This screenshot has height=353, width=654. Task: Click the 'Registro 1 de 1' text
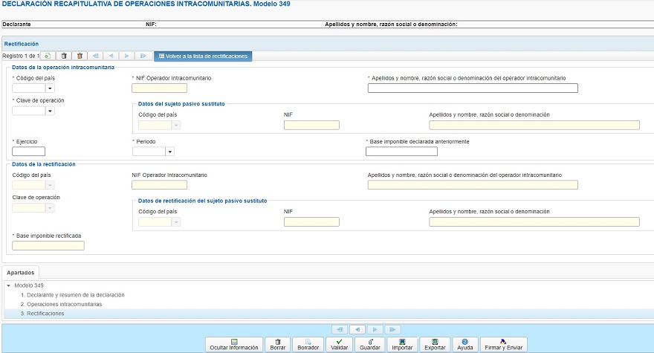tap(21, 56)
